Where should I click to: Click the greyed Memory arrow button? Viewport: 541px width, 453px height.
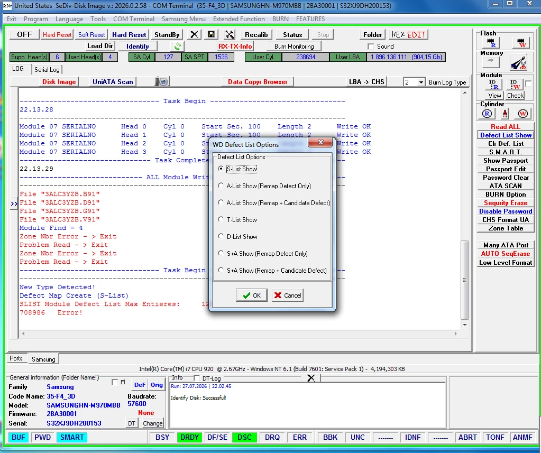490,62
